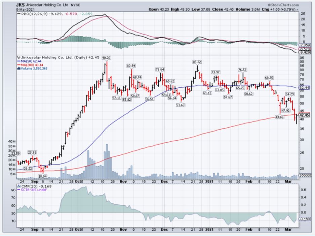
Task: Click the SCTR-JKS undef legend entry
Action: point(32,190)
